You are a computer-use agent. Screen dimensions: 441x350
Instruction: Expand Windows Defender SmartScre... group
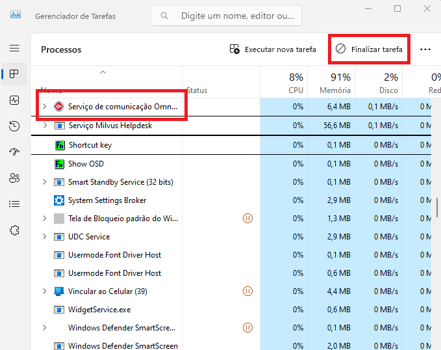tap(44, 327)
